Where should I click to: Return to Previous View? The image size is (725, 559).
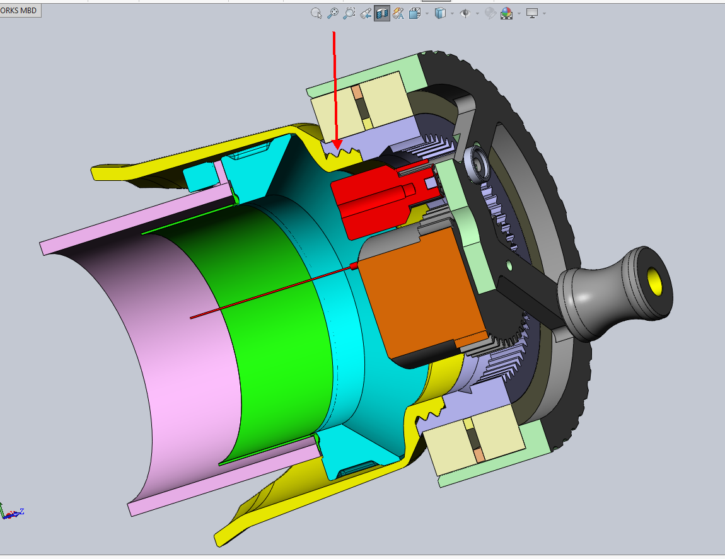pos(366,13)
